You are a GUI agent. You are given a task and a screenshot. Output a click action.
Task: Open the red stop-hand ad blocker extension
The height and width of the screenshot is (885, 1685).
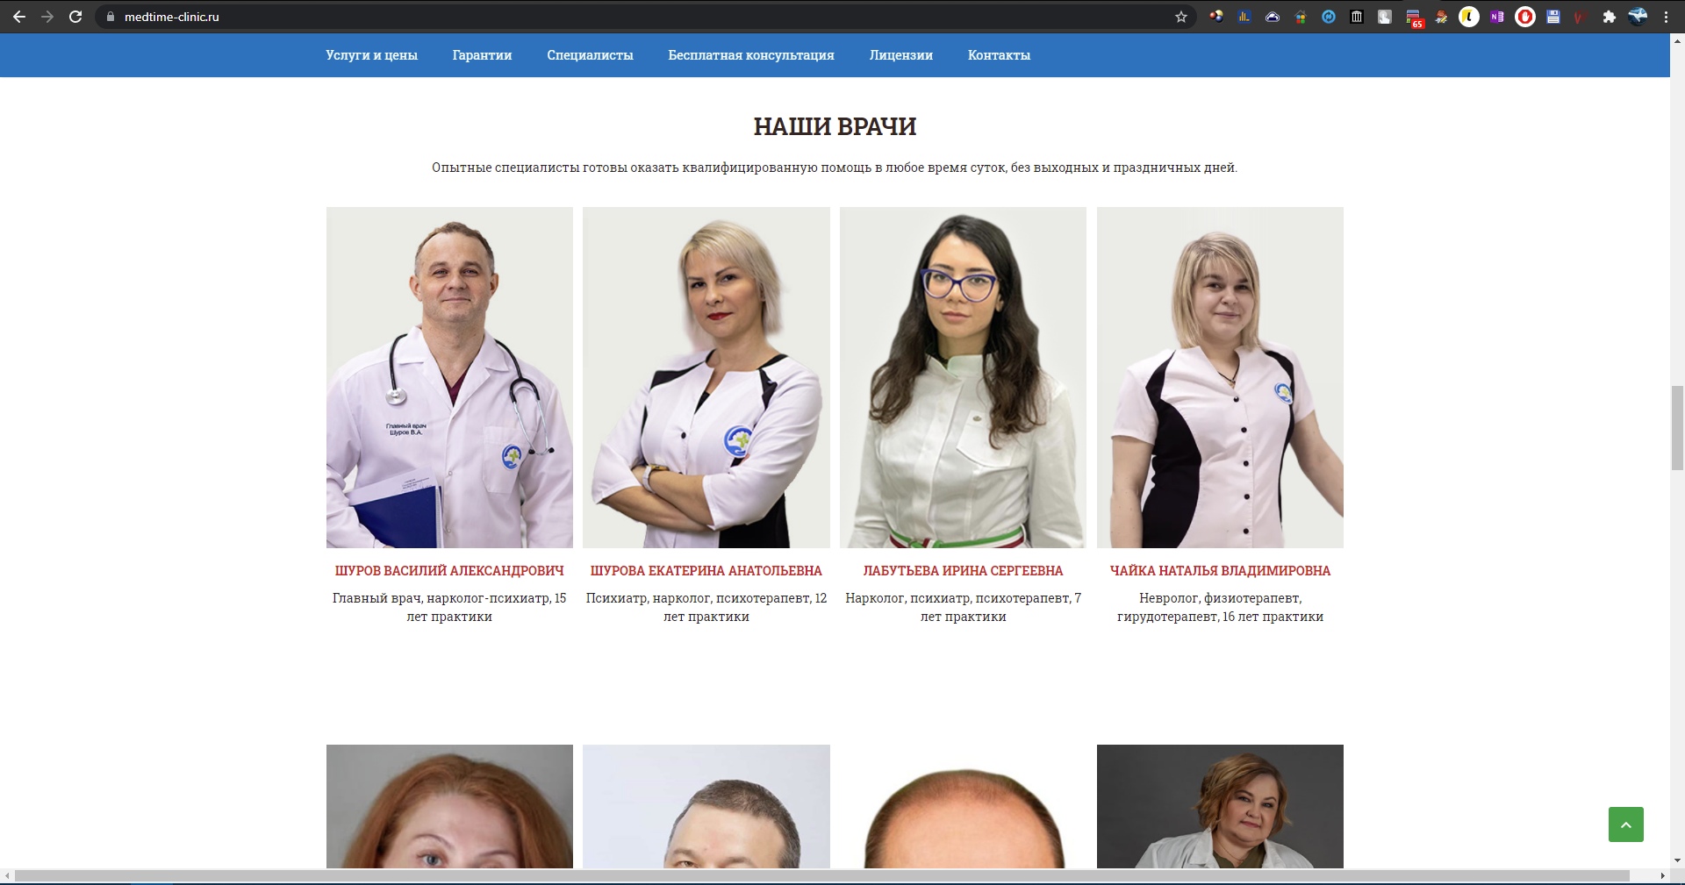tap(1525, 17)
